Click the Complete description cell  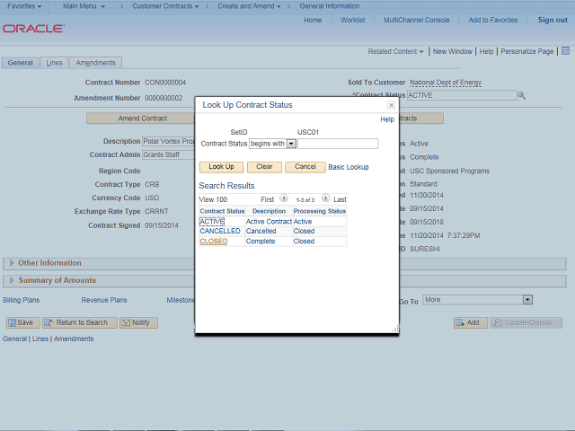pyautogui.click(x=261, y=242)
